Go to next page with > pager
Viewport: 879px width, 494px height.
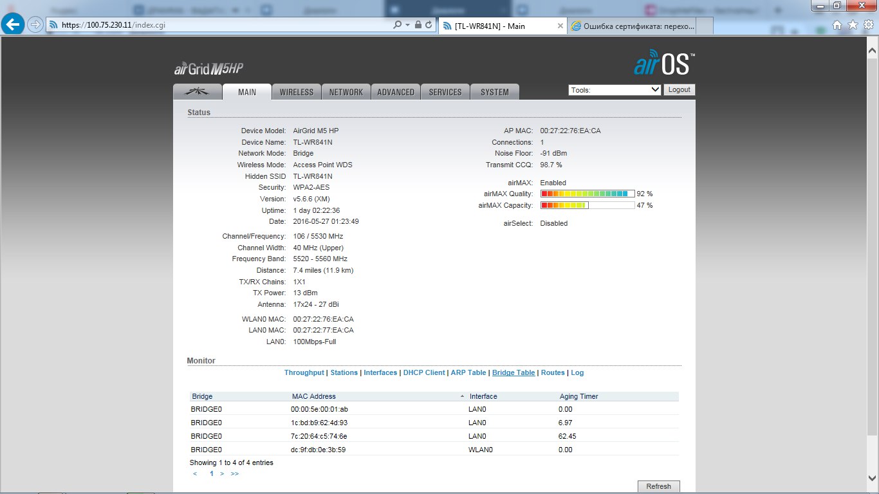[x=222, y=473]
